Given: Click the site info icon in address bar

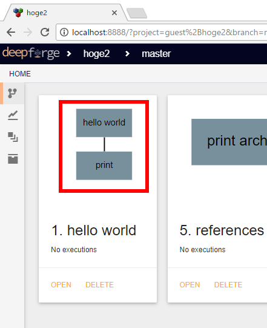Looking at the screenshot, I should 64,32.
